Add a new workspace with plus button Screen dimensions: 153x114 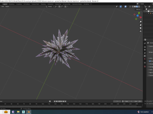91,4
